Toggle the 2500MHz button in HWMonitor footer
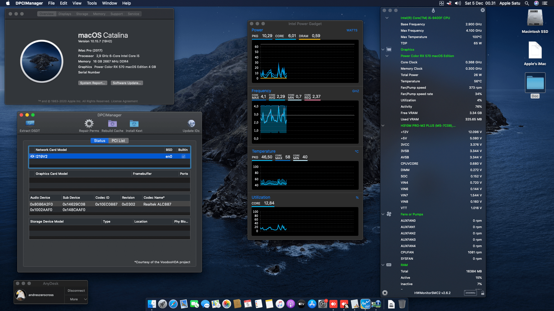554x311 pixels. [x=470, y=293]
